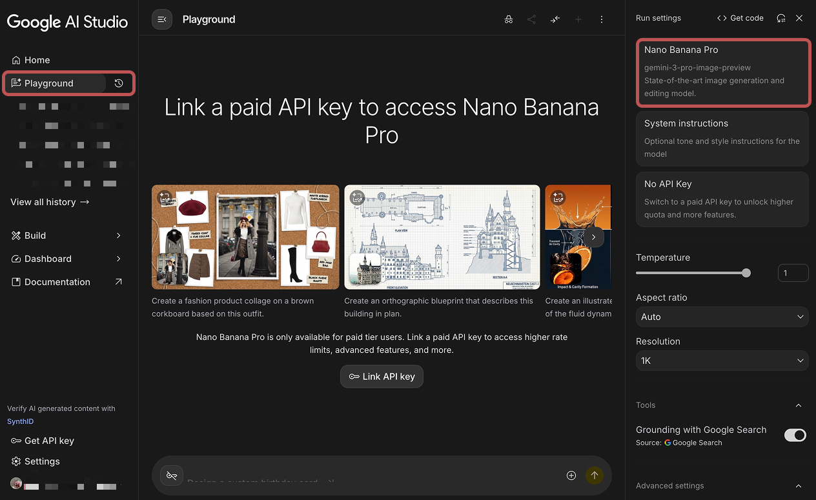Go to the Home section in sidebar
Screen dimensions: 816x500
[x=36, y=60]
